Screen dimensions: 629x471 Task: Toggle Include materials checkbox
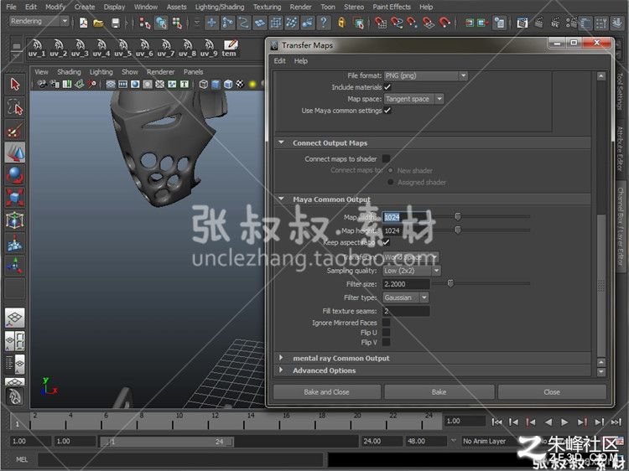387,87
